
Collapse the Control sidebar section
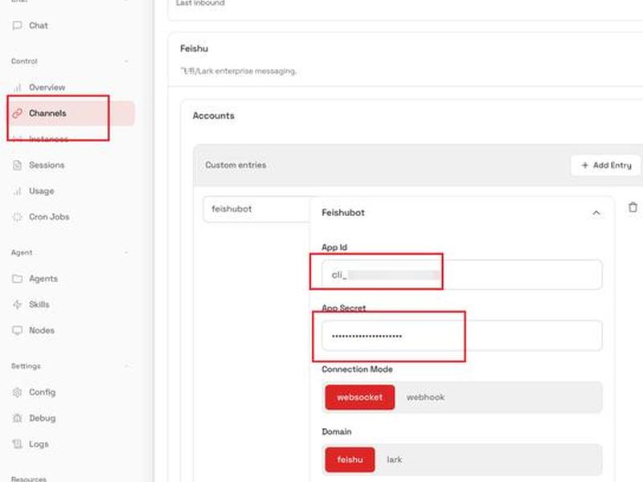pos(126,61)
